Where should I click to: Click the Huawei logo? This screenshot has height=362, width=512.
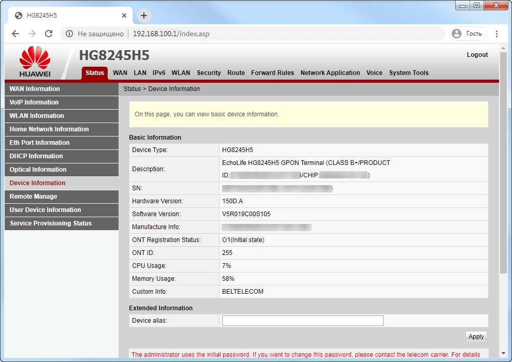[x=35, y=62]
